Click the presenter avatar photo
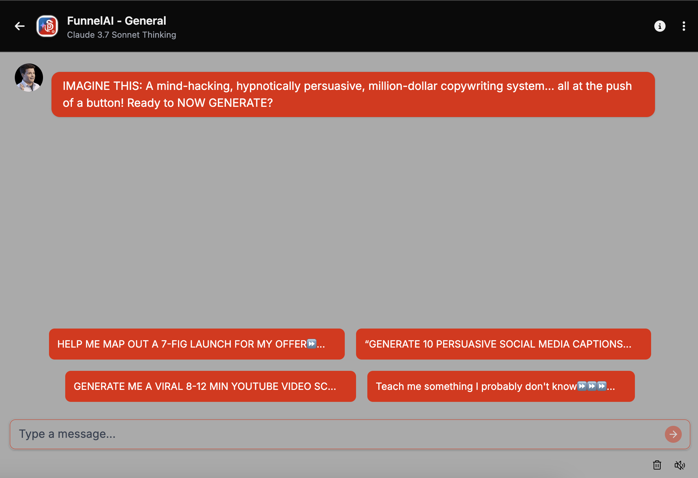This screenshot has height=478, width=698. point(29,78)
